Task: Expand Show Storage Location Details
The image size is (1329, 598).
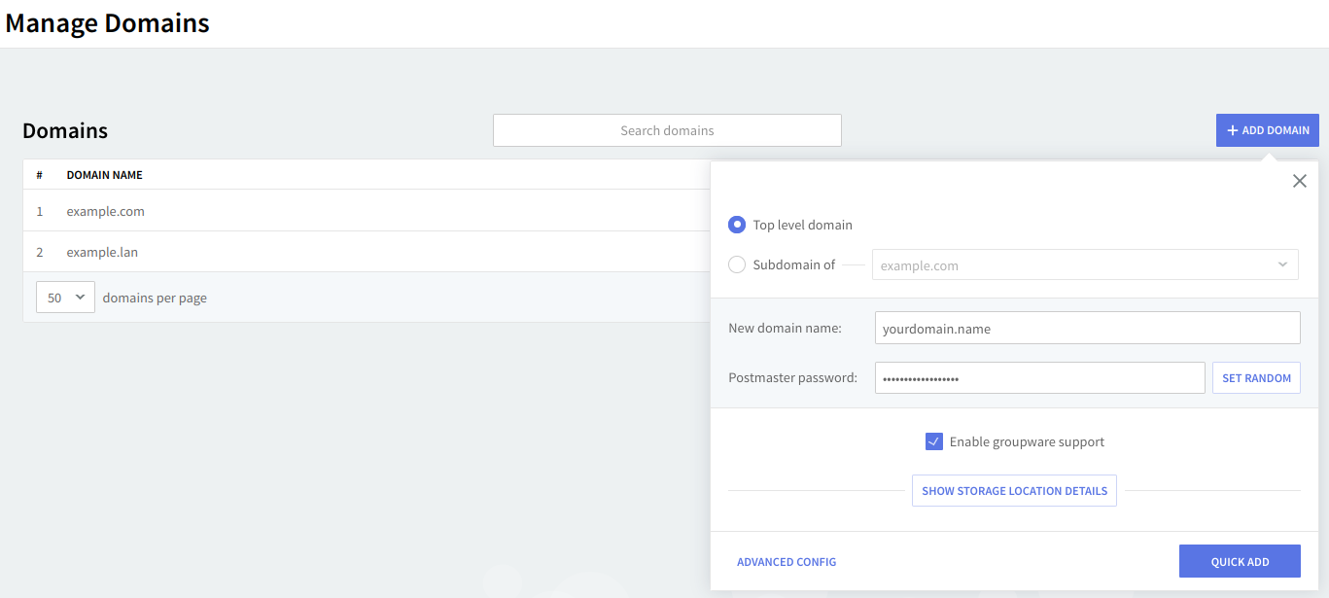Action: (x=1014, y=491)
